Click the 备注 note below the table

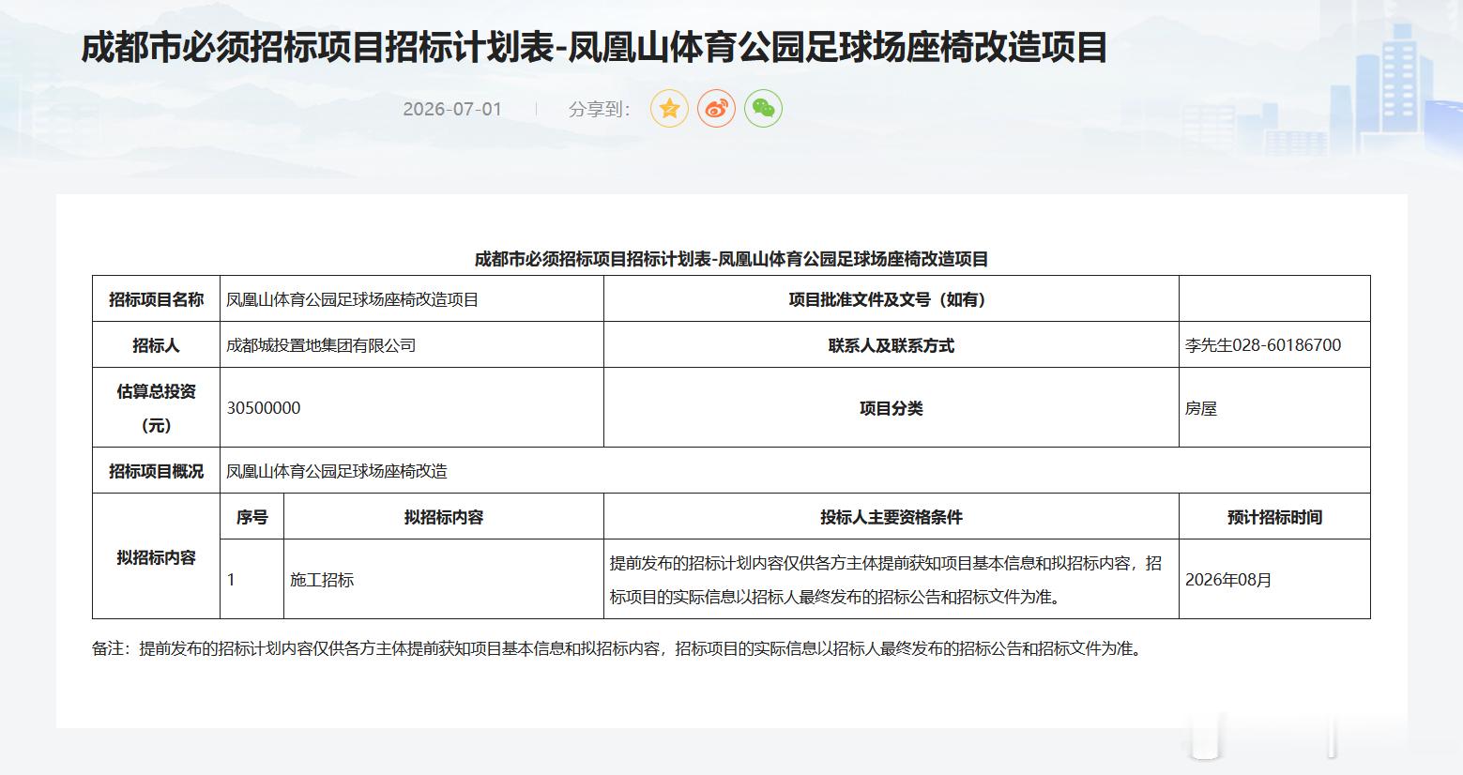tap(619, 648)
